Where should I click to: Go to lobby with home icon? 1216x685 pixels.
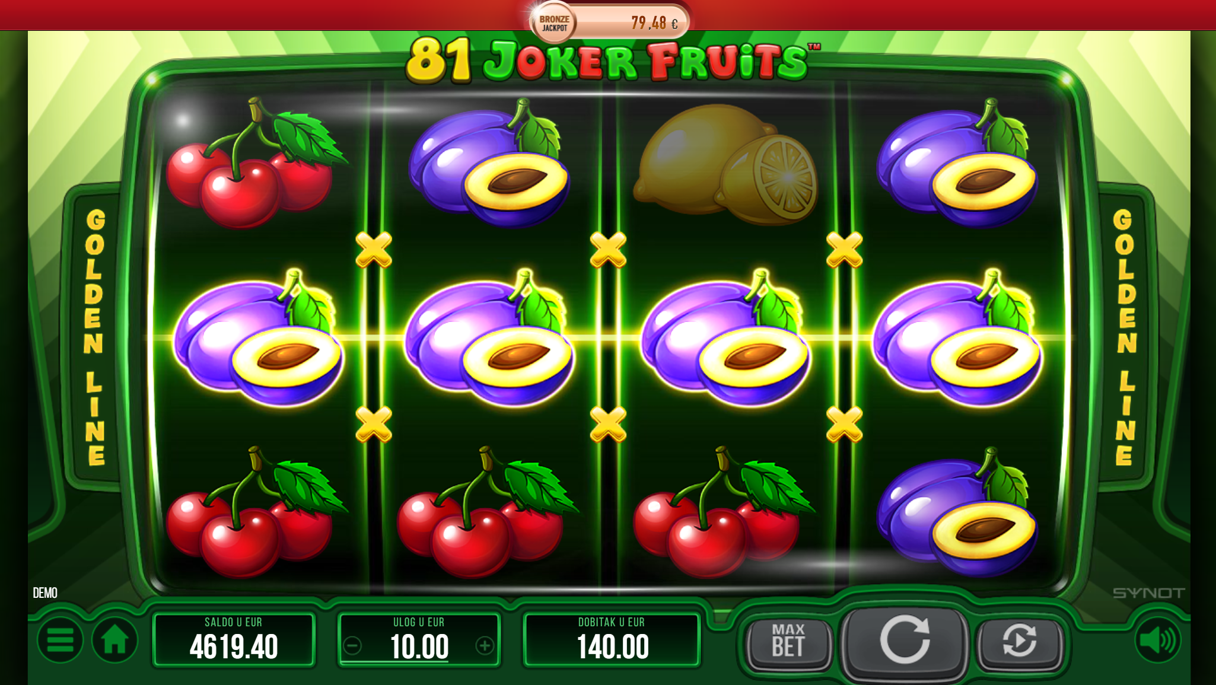(114, 640)
